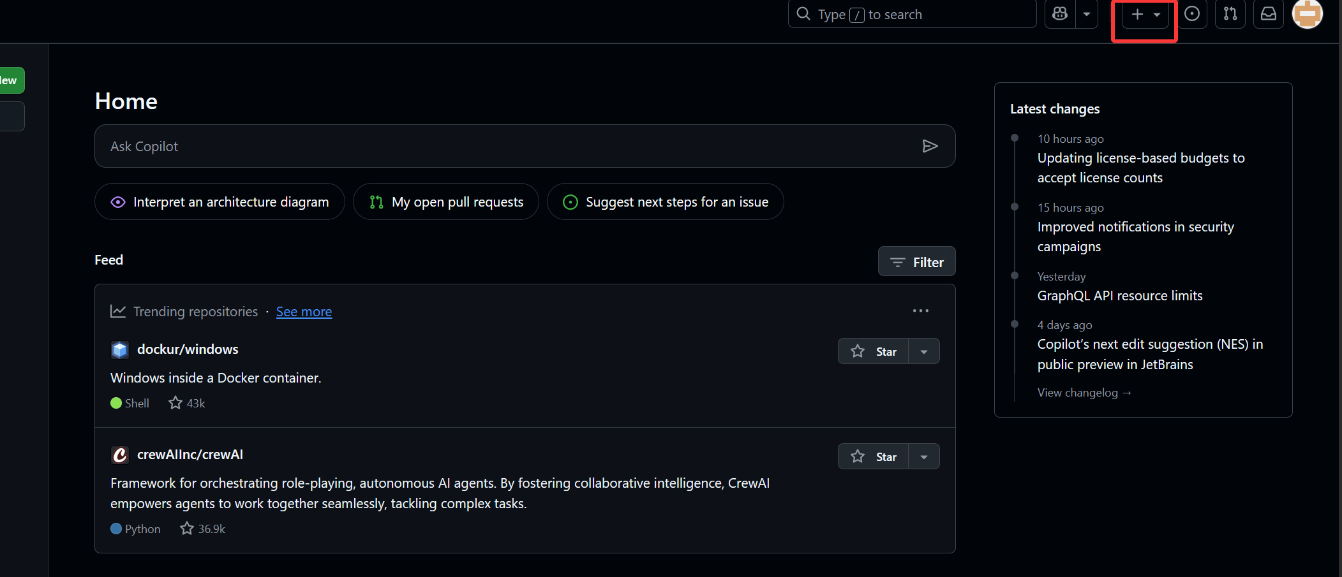The width and height of the screenshot is (1342, 577).
Task: Click the Shell language label
Action: tap(137, 403)
